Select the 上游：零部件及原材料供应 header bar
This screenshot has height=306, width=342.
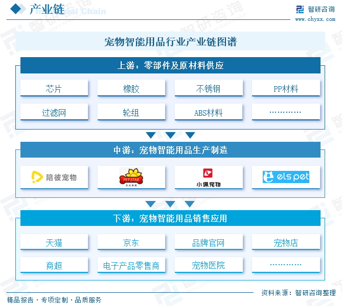(171, 65)
